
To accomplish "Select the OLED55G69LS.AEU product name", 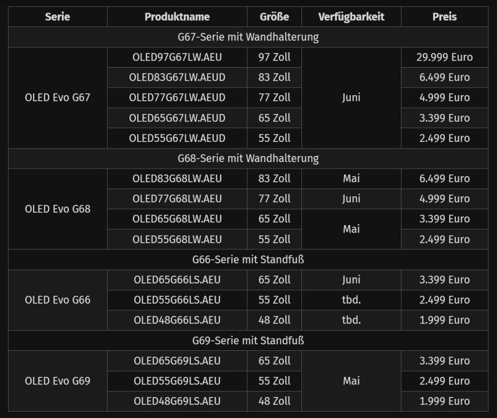I will point(177,381).
